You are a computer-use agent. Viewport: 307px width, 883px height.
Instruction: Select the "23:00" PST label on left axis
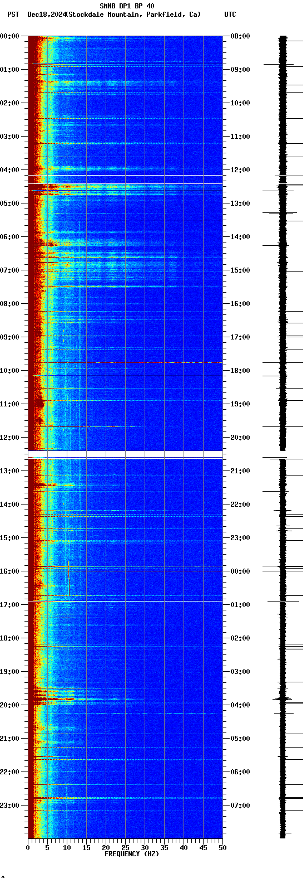coord(9,806)
